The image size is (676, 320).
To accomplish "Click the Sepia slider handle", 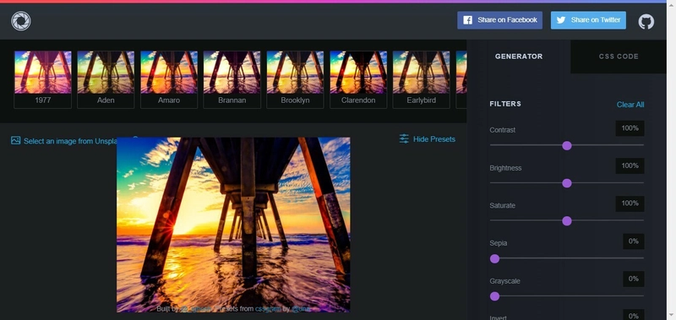I will (494, 259).
